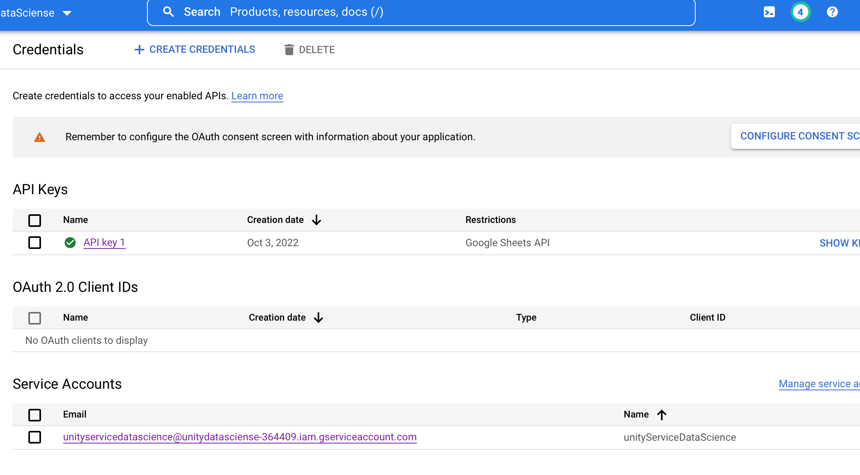This screenshot has height=475, width=860.
Task: Toggle Creation date sort order in API Keys
Action: 316,220
